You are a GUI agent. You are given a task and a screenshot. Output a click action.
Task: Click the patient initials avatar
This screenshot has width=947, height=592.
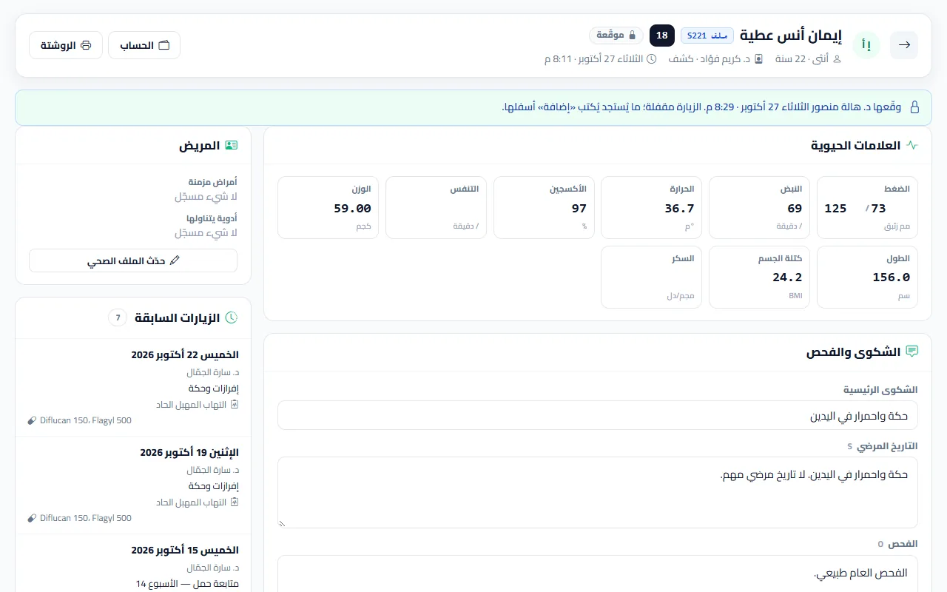click(866, 45)
